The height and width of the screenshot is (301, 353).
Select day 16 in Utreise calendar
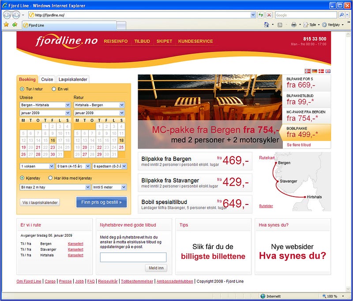click(x=53, y=141)
